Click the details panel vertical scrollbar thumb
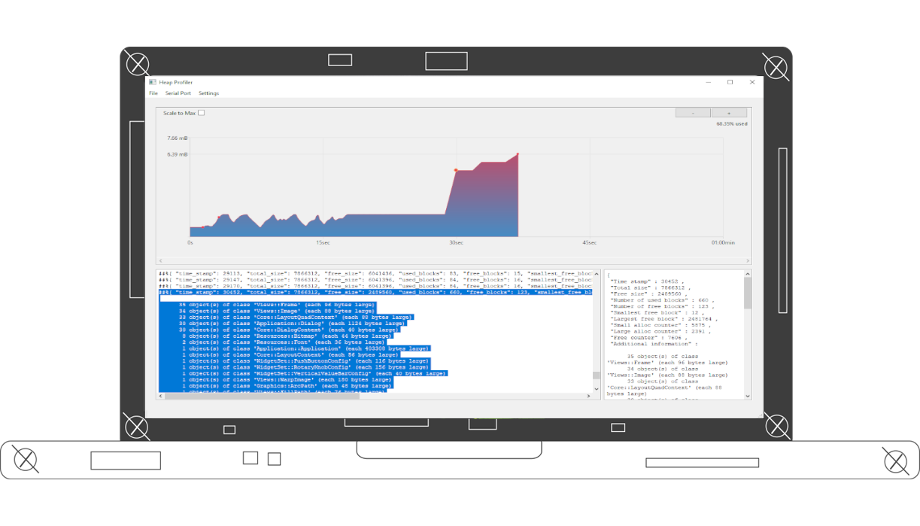The image size is (920, 526). tap(747, 293)
